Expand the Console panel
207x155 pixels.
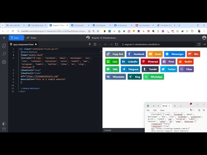[108, 130]
